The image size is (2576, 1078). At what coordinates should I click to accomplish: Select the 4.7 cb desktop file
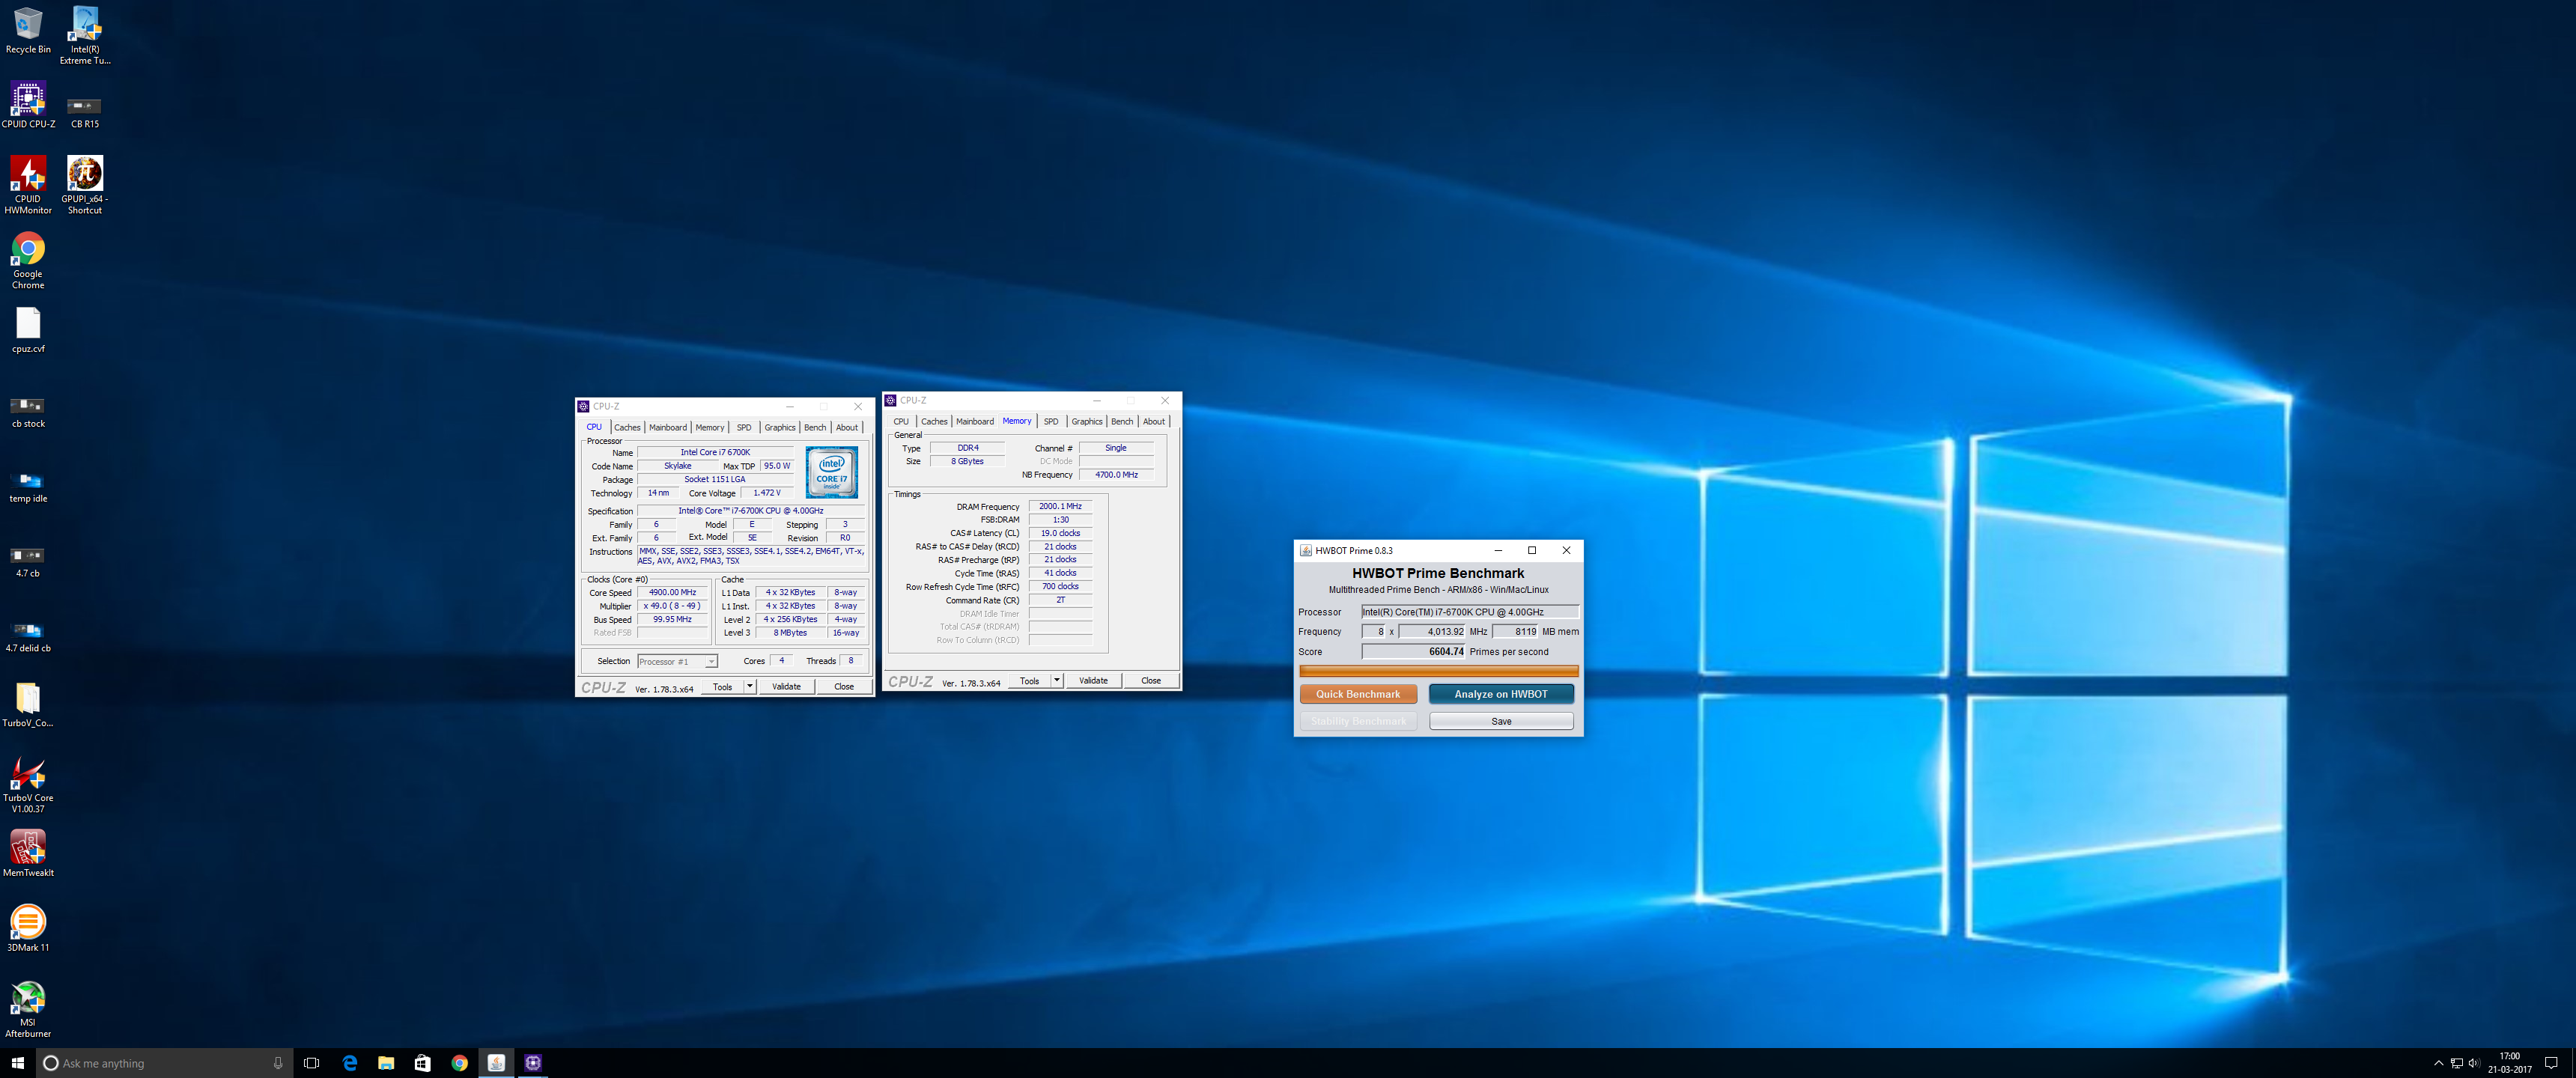pos(28,562)
